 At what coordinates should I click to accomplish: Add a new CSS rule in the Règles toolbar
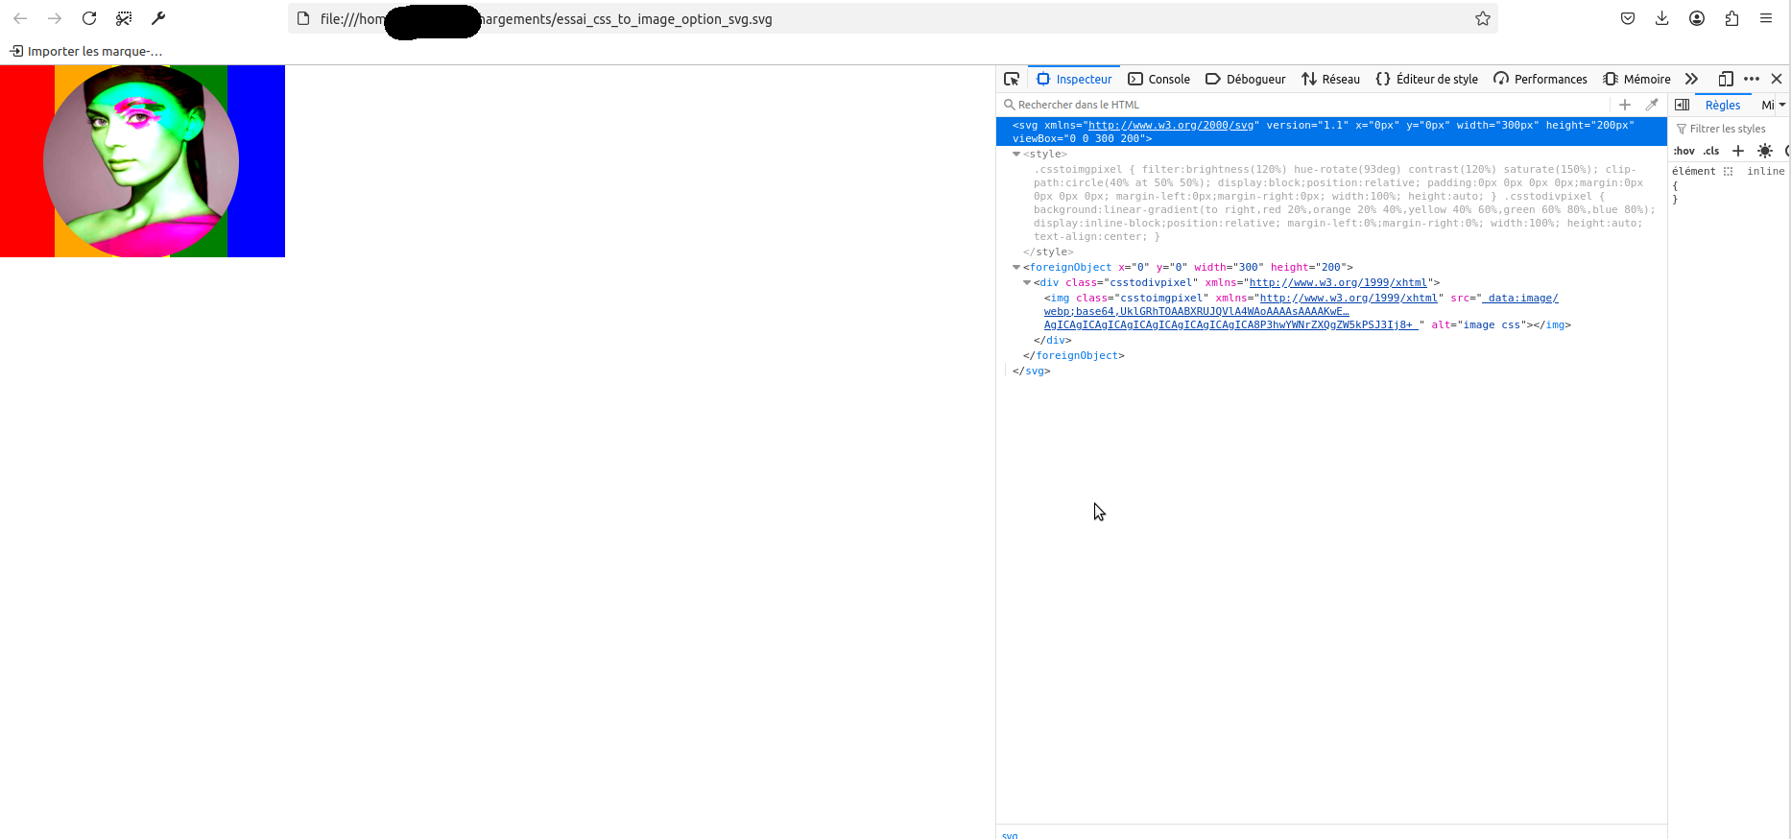point(1738,151)
